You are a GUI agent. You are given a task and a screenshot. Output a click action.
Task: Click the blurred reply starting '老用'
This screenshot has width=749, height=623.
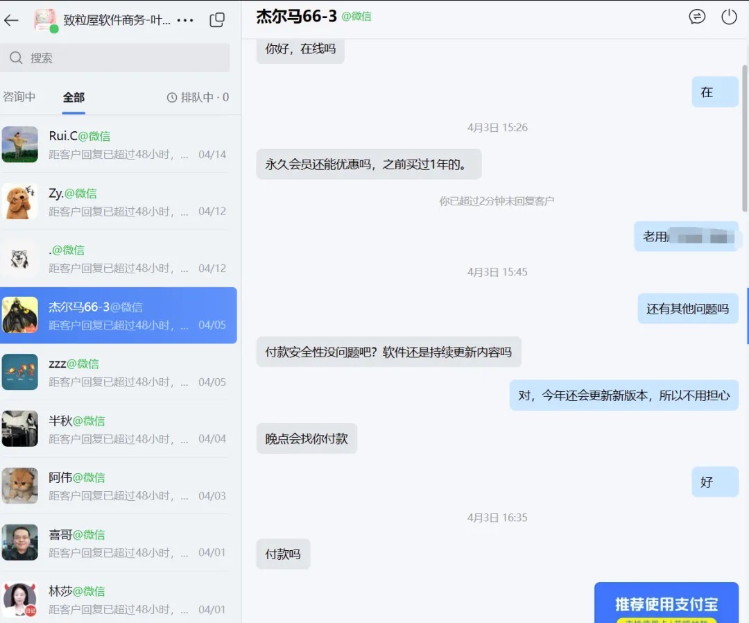tap(686, 237)
